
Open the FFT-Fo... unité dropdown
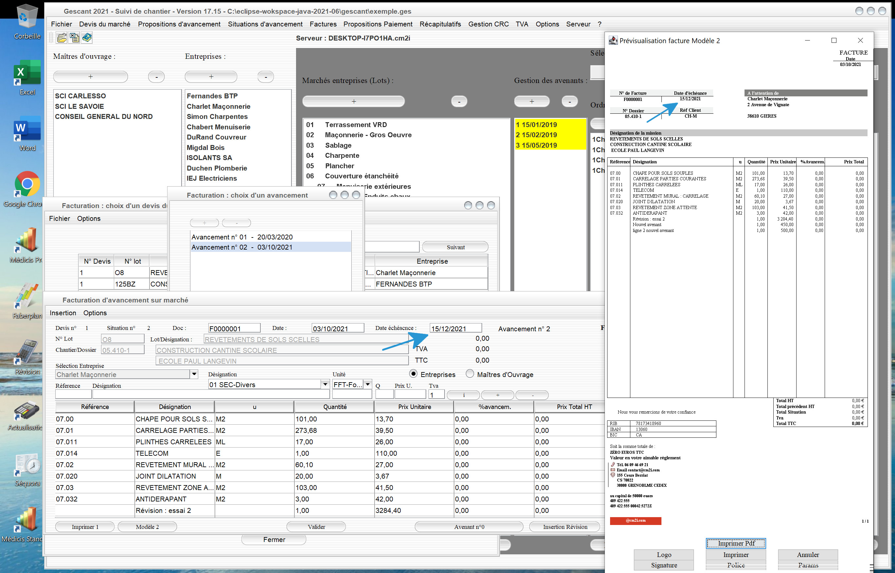tap(368, 385)
